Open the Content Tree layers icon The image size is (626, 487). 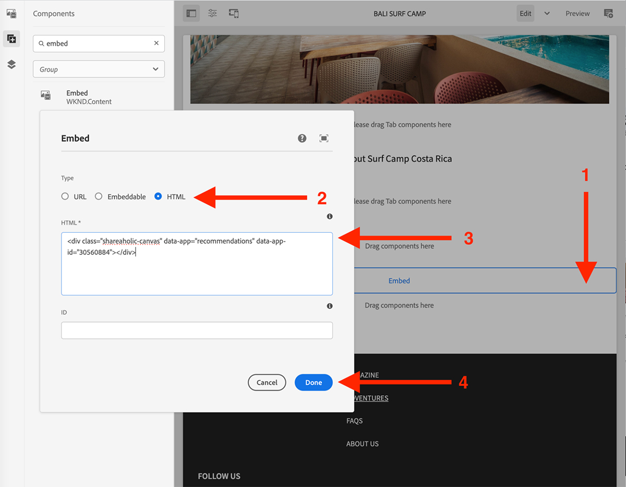click(11, 64)
